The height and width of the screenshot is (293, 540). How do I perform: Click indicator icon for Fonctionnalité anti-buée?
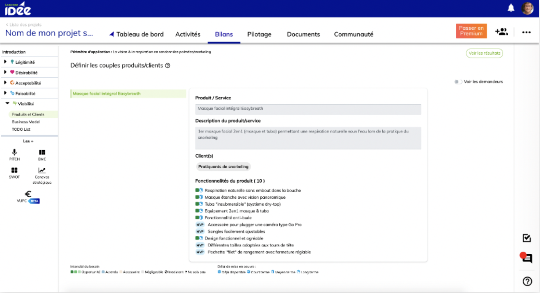point(199,218)
